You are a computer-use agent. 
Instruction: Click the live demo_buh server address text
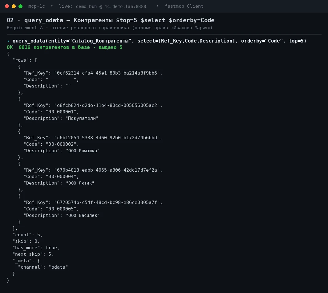coord(103,6)
